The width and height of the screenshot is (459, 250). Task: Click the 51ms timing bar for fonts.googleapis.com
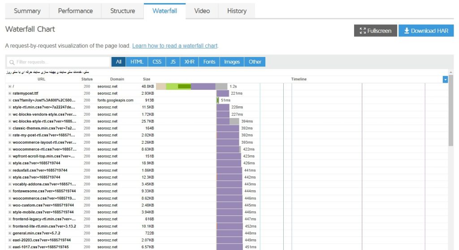pyautogui.click(x=218, y=100)
